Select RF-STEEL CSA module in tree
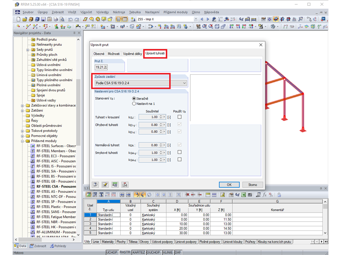This screenshot has height=255, width=341. point(56,187)
